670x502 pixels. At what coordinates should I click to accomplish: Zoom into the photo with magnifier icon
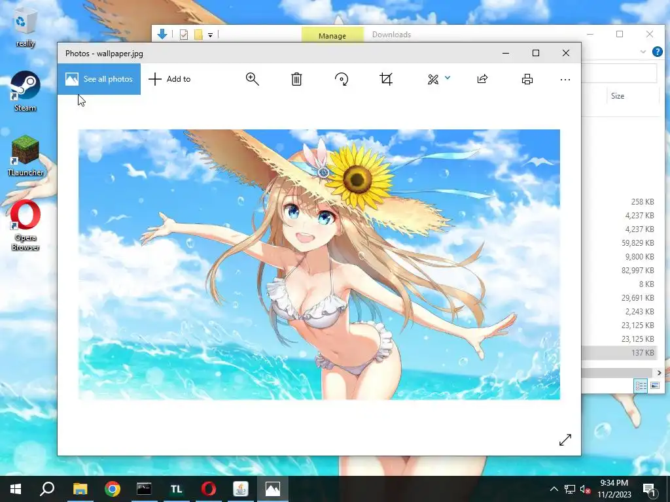[x=252, y=79]
